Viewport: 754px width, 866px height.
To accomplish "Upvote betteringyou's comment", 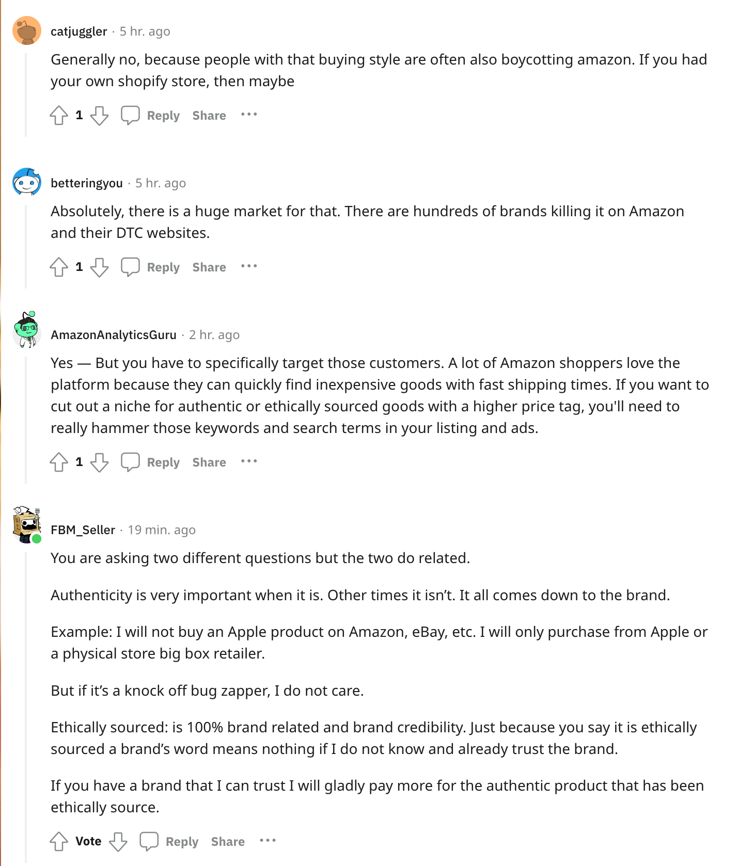I will 59,267.
